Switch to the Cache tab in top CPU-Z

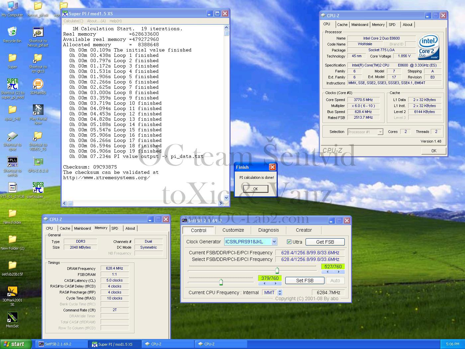(x=342, y=25)
